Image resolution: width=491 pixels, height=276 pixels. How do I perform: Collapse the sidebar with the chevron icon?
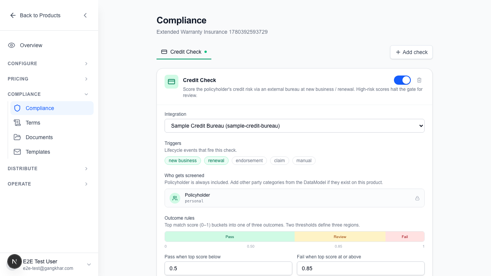(x=85, y=15)
